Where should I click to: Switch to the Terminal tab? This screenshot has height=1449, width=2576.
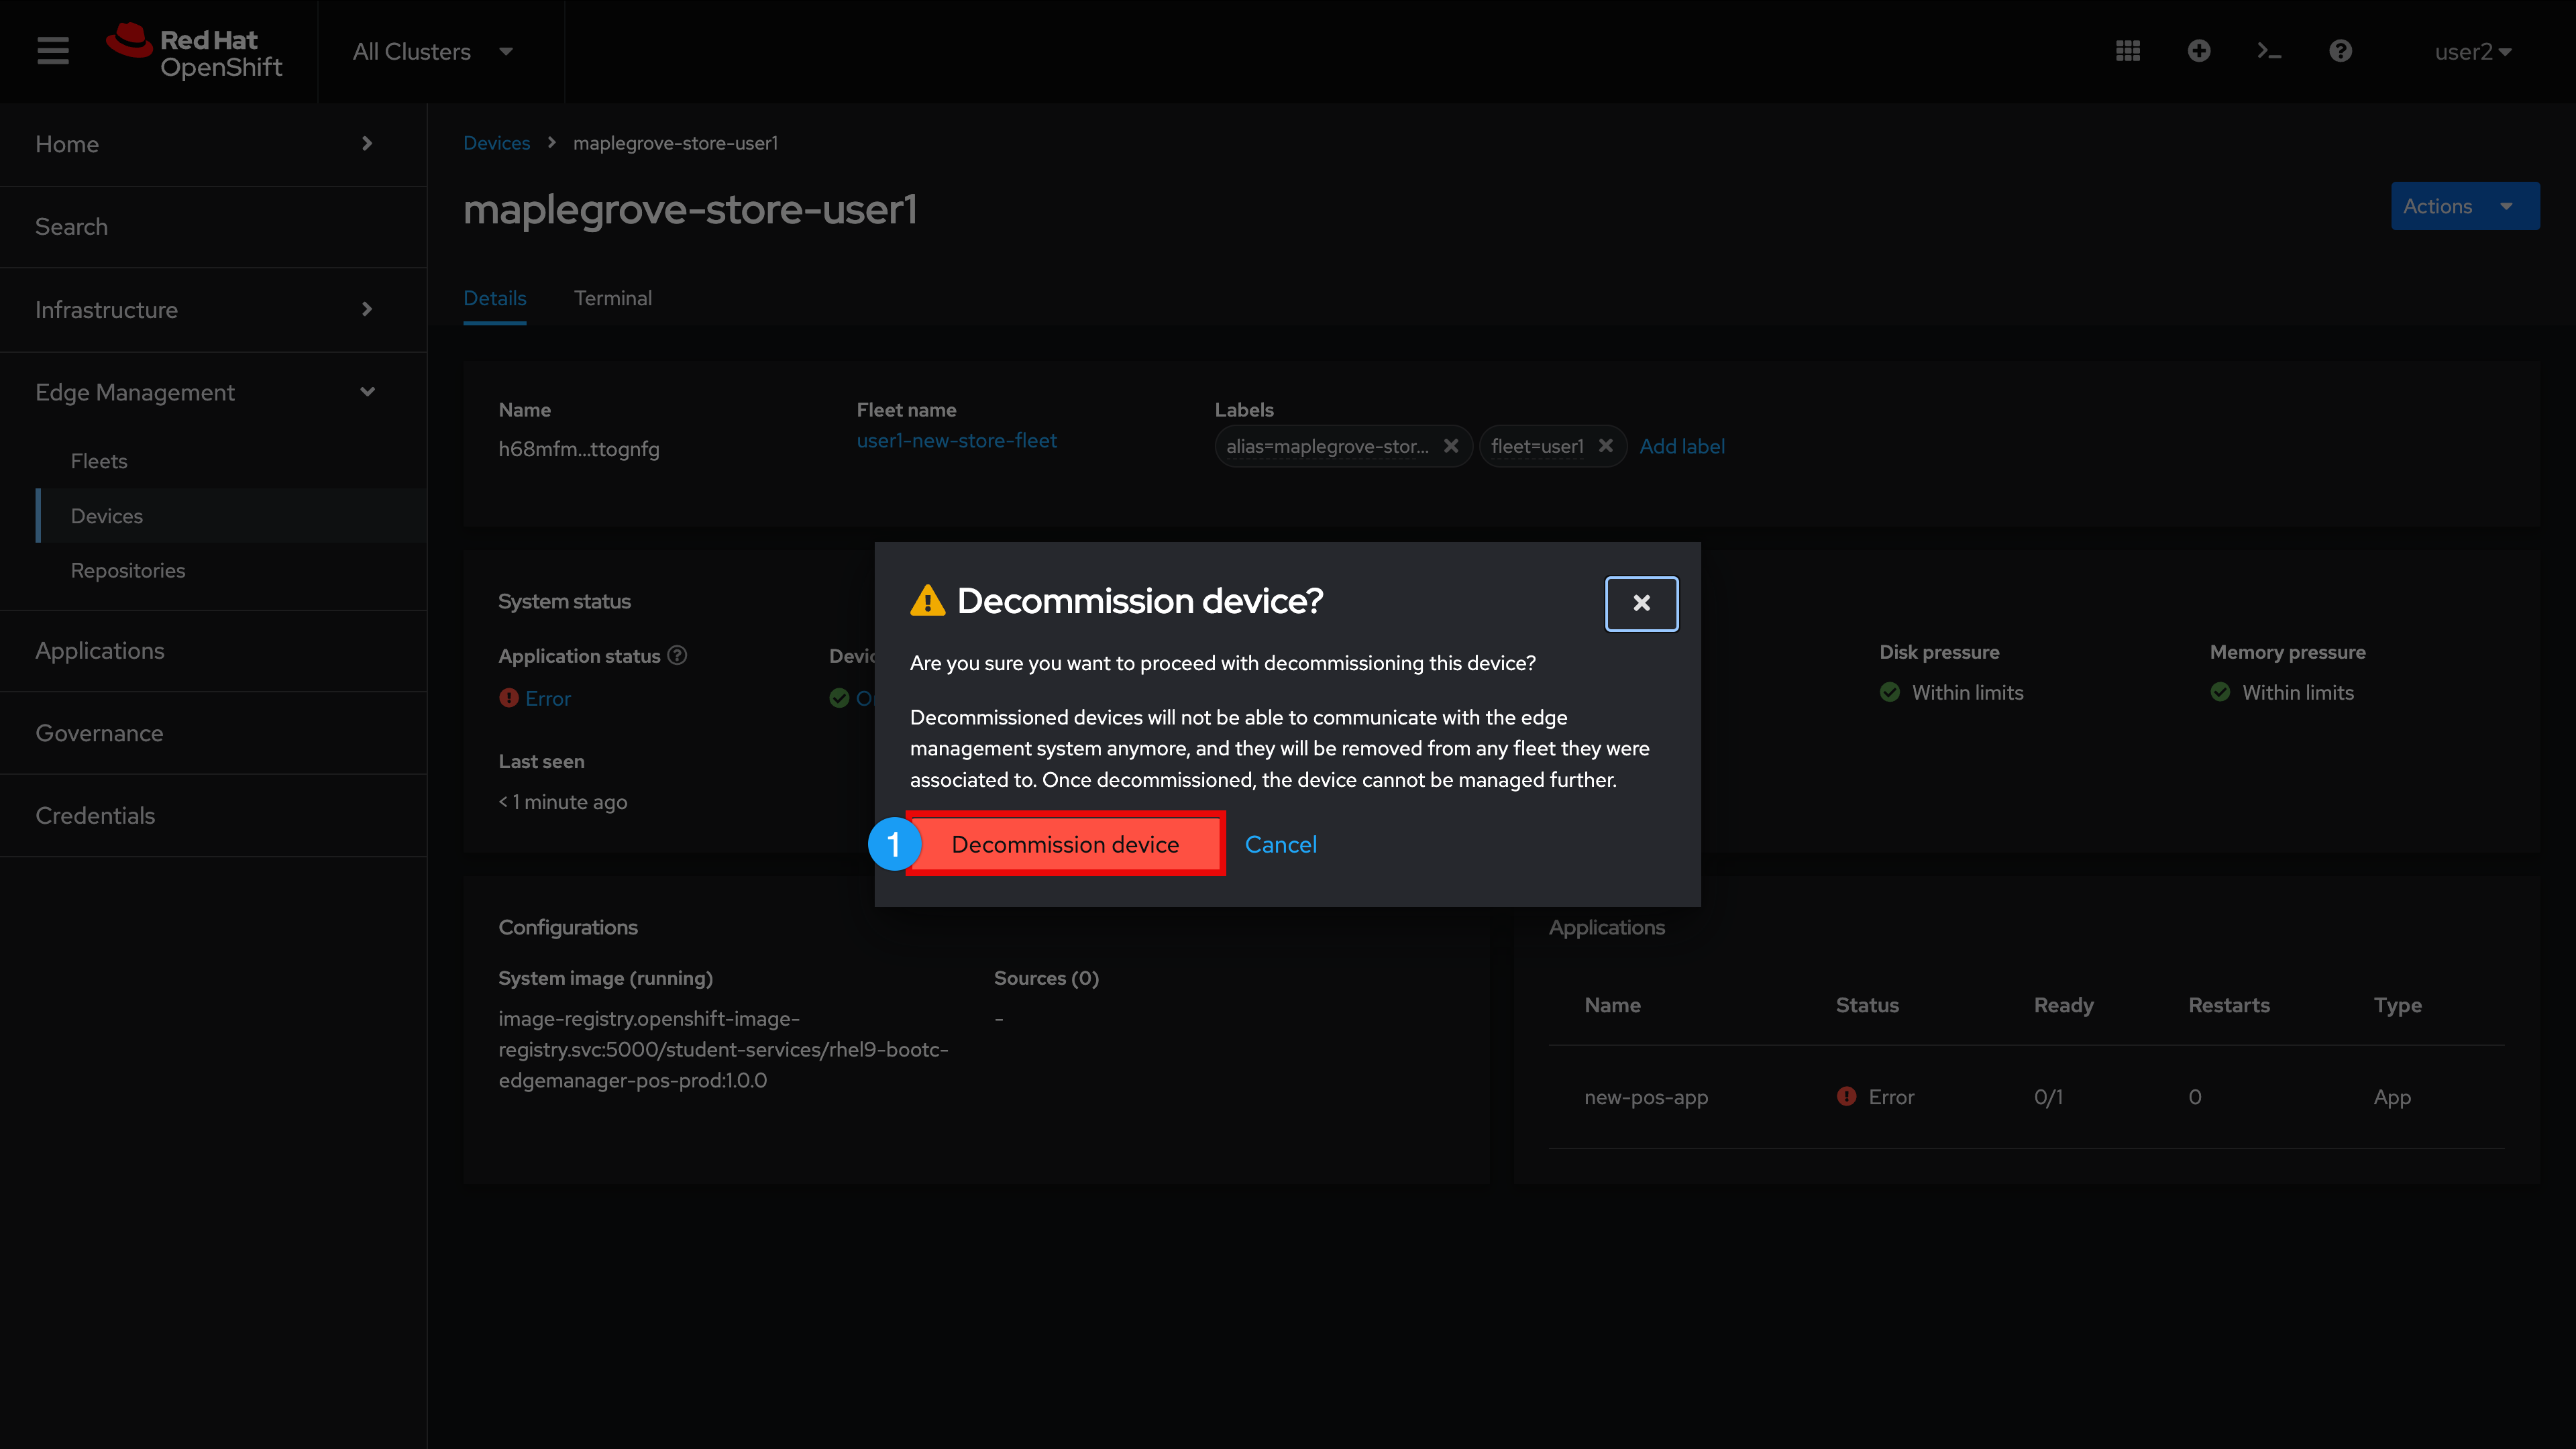click(612, 298)
